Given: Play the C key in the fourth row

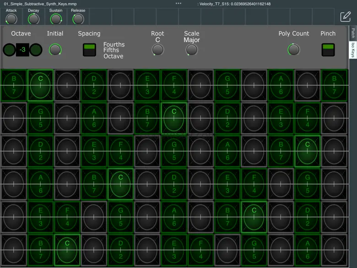Looking at the screenshot, I should 120,184.
